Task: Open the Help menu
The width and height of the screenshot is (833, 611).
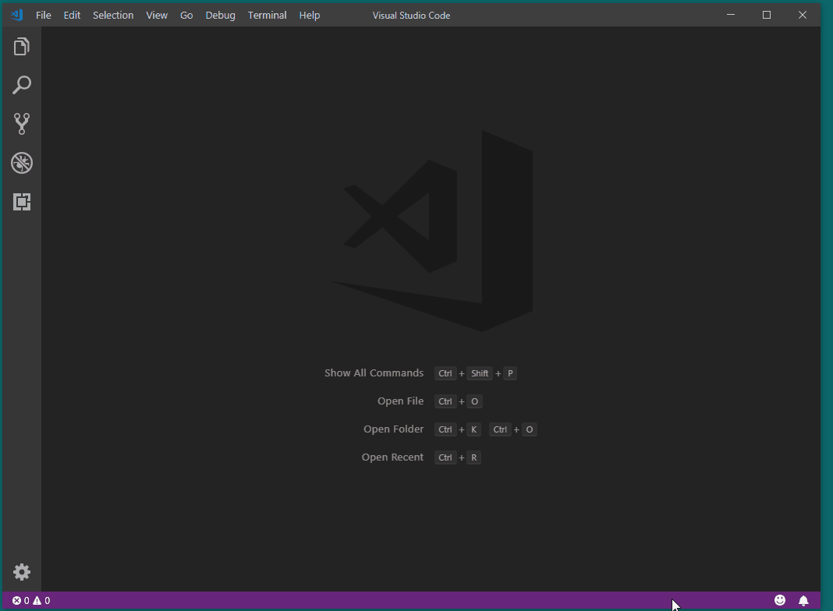Action: pyautogui.click(x=309, y=14)
